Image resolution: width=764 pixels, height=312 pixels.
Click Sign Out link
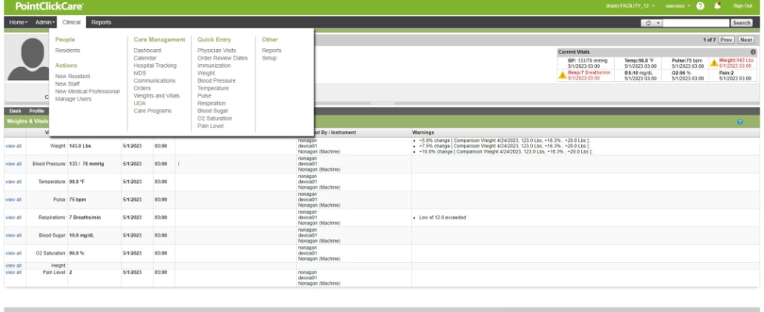click(x=742, y=6)
